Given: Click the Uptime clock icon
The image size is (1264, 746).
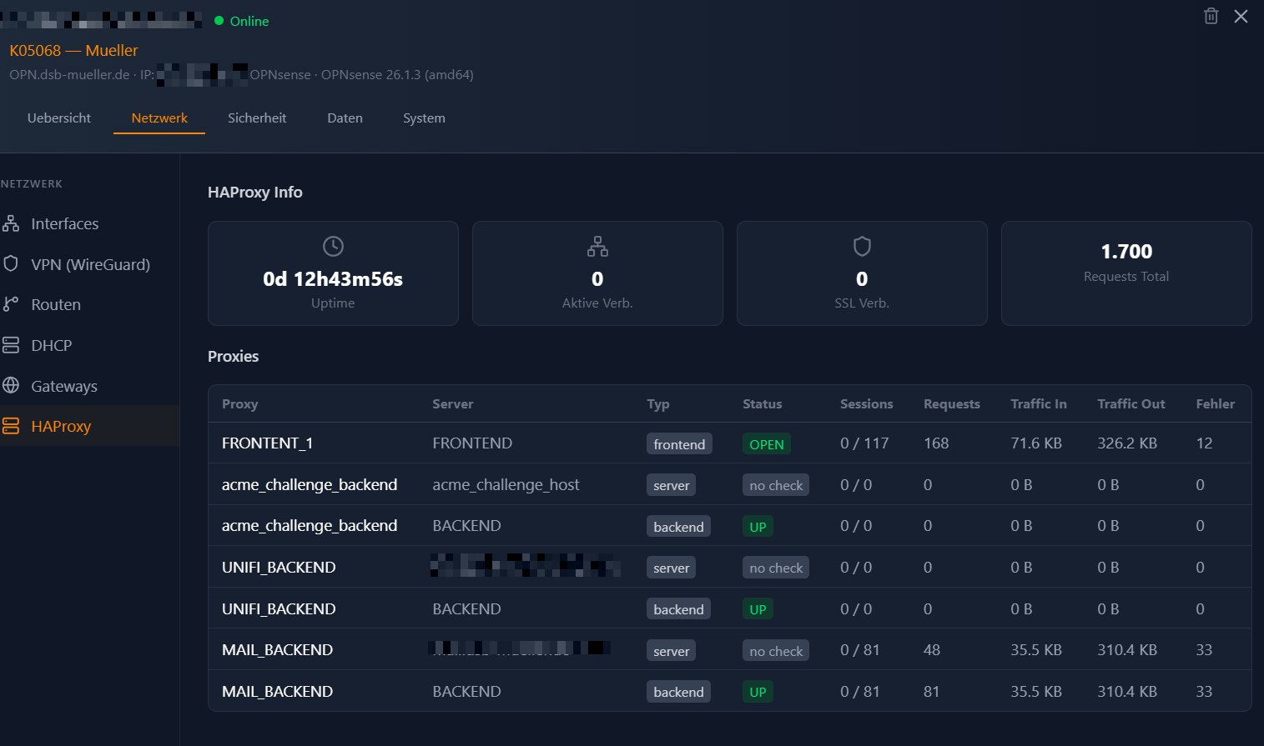Looking at the screenshot, I should point(333,246).
